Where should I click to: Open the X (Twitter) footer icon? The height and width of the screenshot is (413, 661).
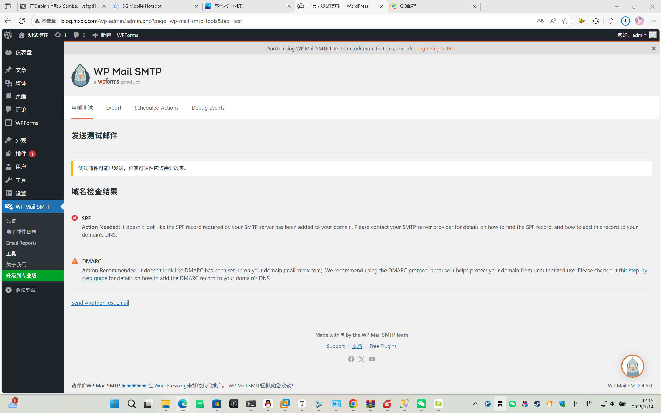(x=361, y=359)
